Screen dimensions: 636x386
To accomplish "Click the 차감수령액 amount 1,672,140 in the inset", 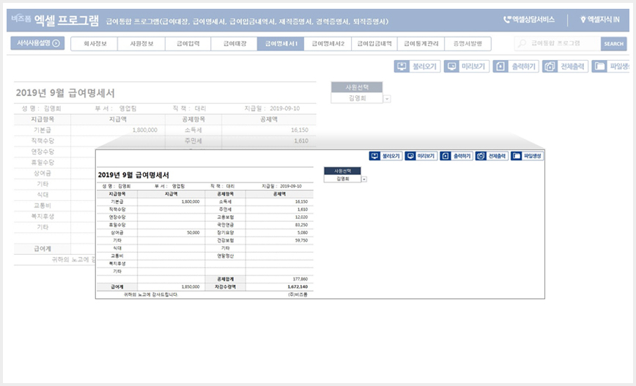I will tap(297, 286).
